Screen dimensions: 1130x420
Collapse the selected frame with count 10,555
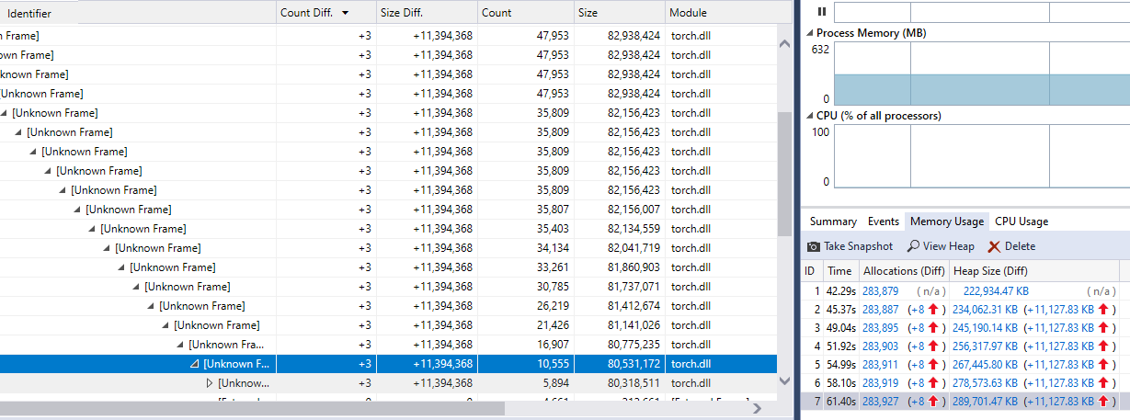(195, 364)
